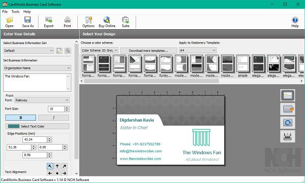Toggle Italic text formatting
This screenshot has width=305, height=183.
point(53,118)
